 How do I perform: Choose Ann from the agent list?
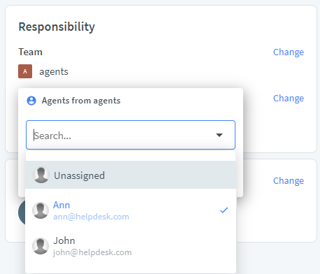click(x=131, y=210)
